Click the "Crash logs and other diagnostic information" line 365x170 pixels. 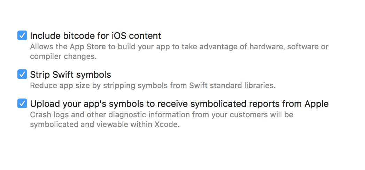click(162, 114)
